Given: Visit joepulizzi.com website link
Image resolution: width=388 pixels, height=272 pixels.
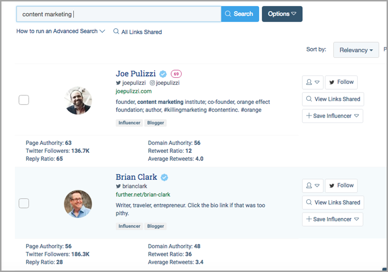Looking at the screenshot, I should 134,91.
